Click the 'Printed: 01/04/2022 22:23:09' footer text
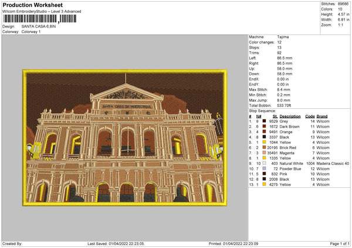 point(233,243)
